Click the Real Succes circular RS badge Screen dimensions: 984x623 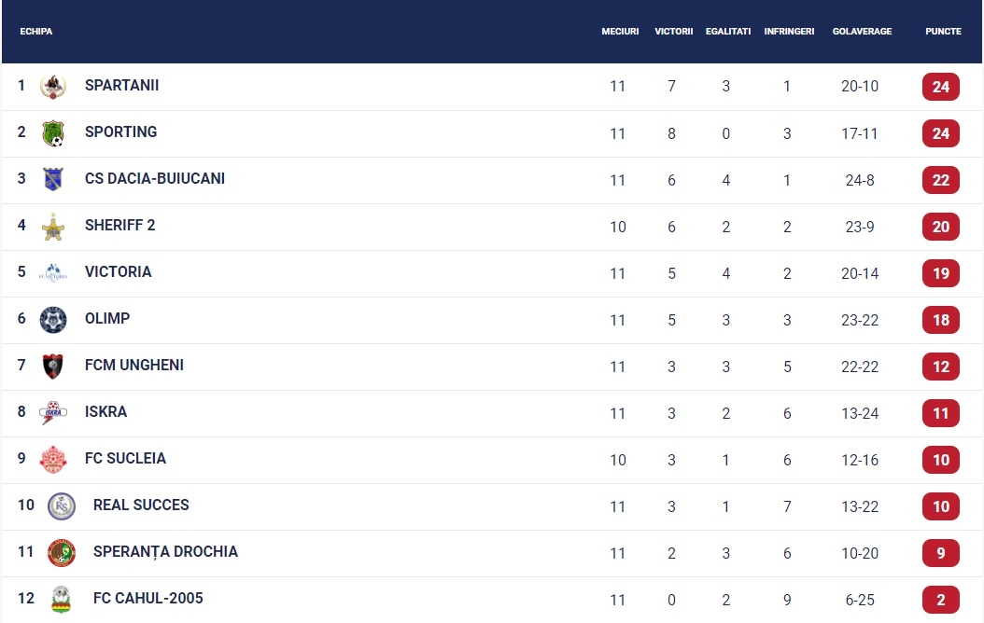coord(62,506)
